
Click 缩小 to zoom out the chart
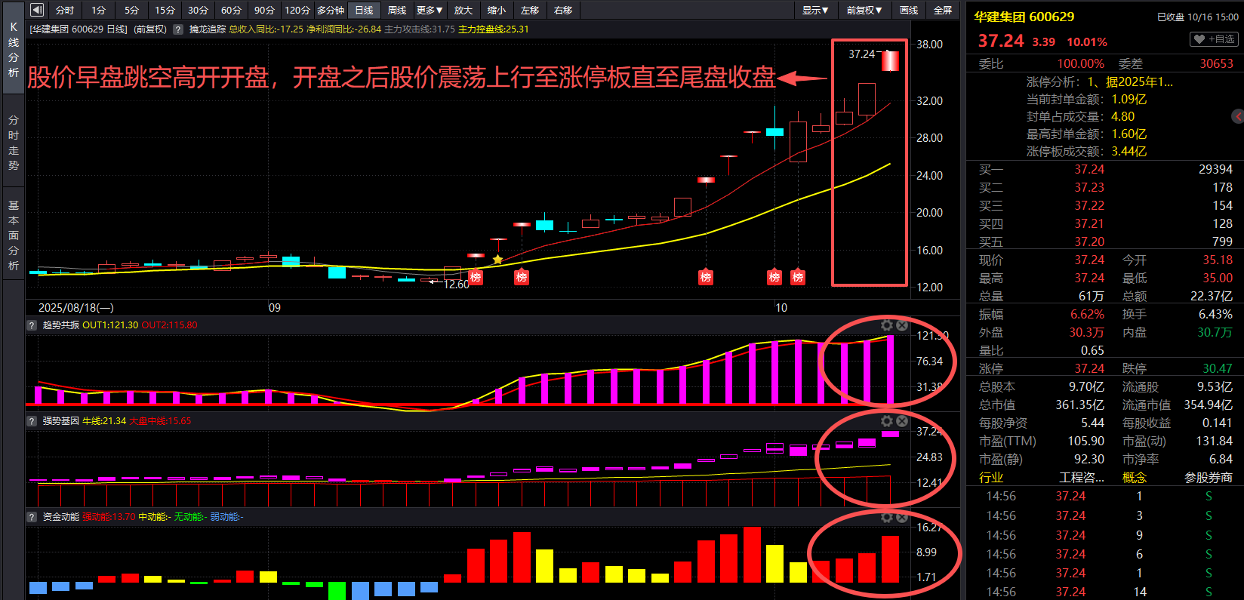tap(497, 10)
